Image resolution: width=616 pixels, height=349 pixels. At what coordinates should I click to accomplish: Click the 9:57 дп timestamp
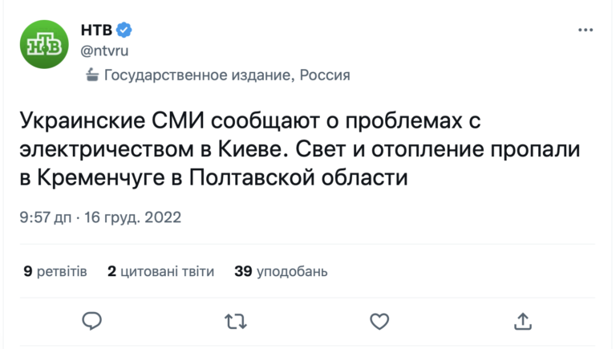pyautogui.click(x=47, y=217)
